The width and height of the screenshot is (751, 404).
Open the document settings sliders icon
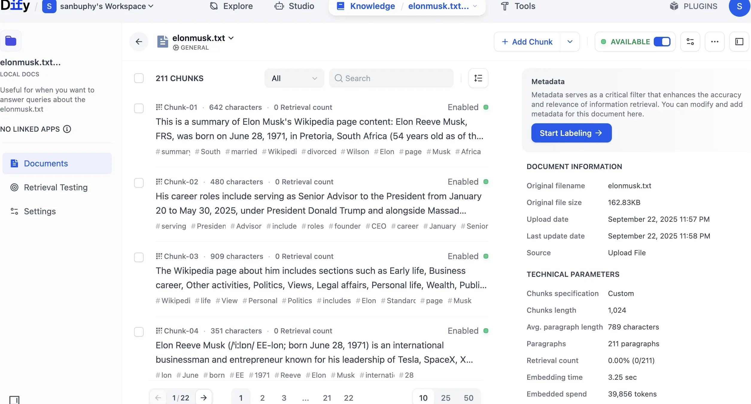[x=690, y=42]
